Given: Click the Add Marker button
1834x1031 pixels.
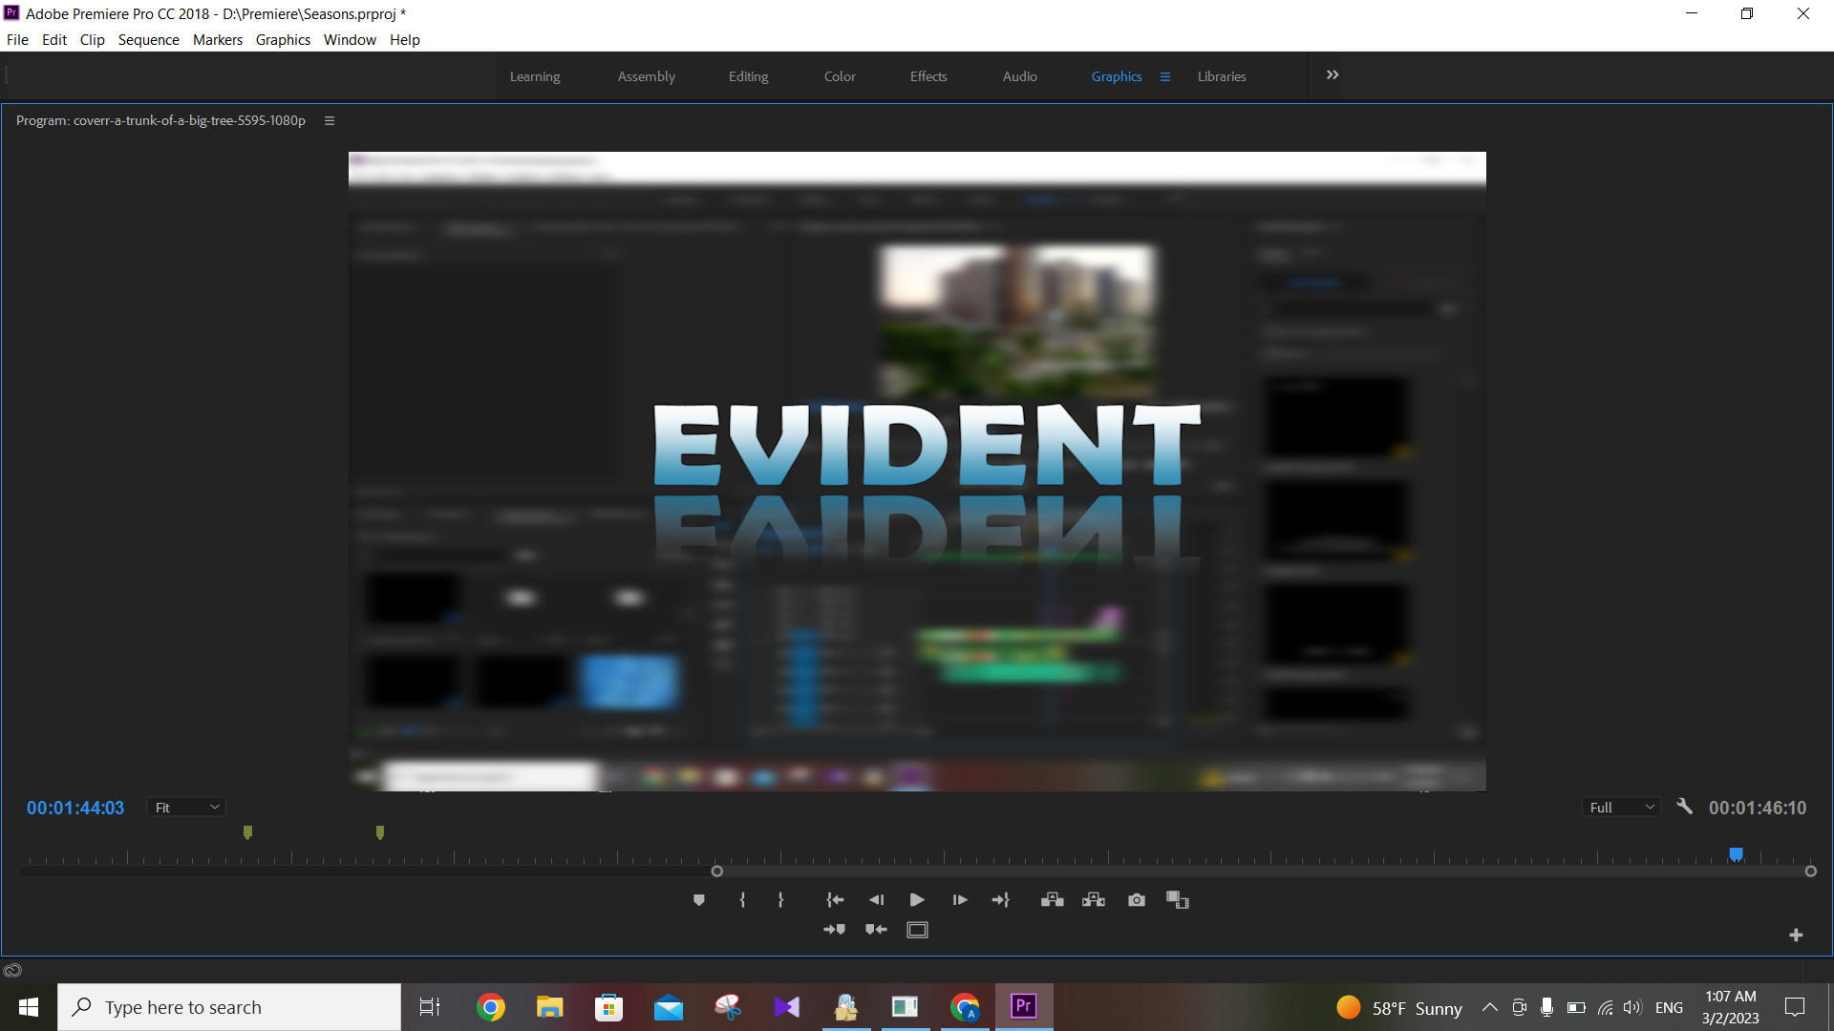Looking at the screenshot, I should [x=698, y=900].
